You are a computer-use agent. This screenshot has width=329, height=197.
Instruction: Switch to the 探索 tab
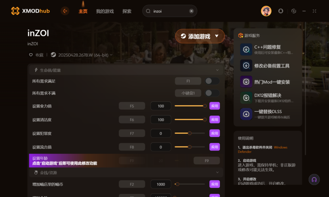click(127, 11)
